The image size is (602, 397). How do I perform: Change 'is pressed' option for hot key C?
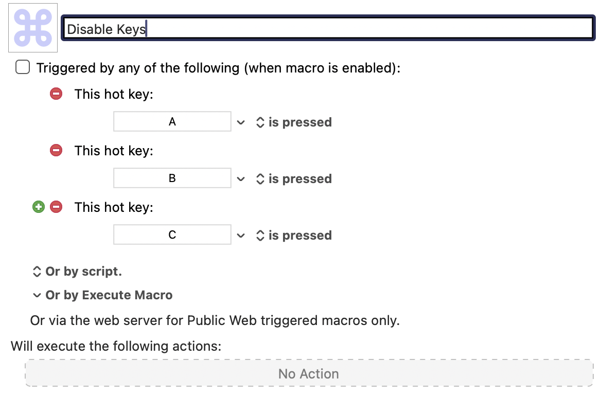click(x=294, y=235)
